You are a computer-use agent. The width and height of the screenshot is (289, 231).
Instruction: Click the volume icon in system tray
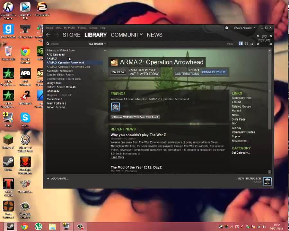[x=264, y=227]
